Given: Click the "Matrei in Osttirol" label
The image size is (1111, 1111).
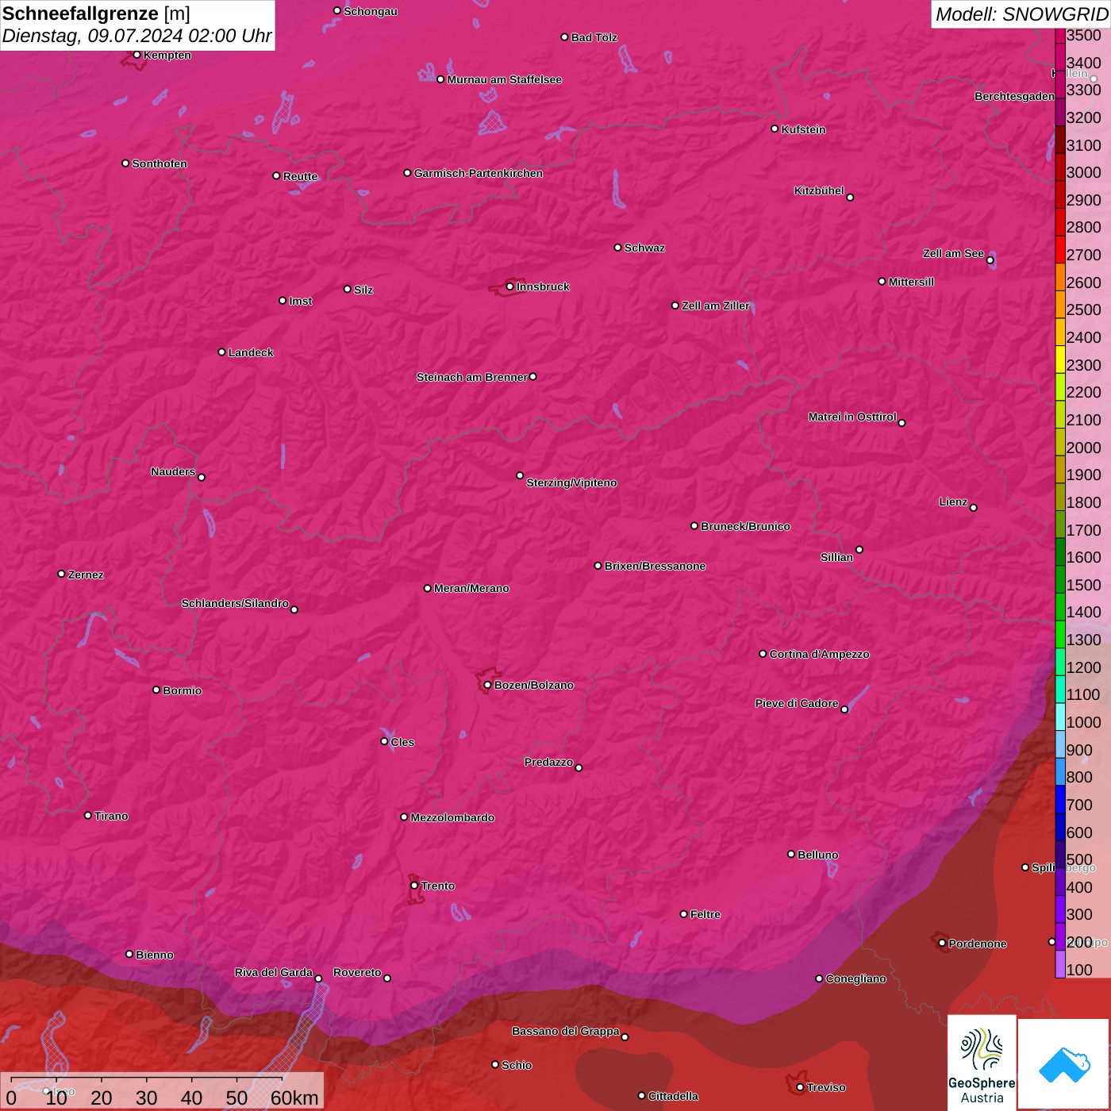Looking at the screenshot, I should coord(852,417).
